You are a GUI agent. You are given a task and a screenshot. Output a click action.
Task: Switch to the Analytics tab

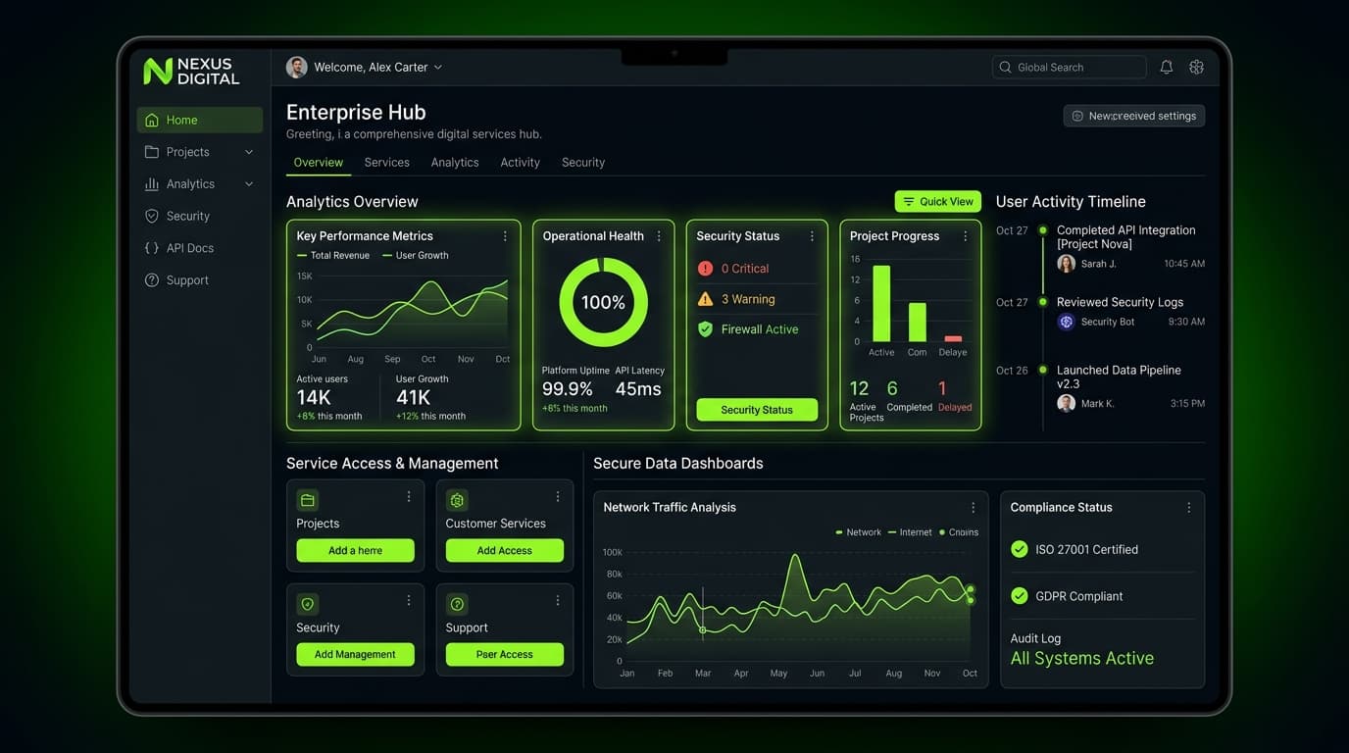tap(455, 163)
